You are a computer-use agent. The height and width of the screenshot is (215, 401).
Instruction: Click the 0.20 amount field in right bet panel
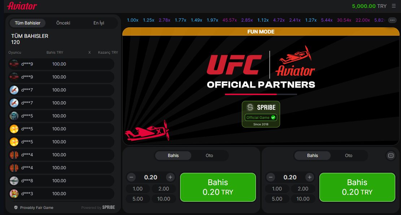(x=290, y=177)
